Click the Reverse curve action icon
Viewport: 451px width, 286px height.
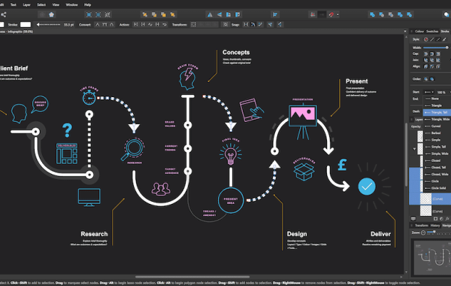point(165,25)
